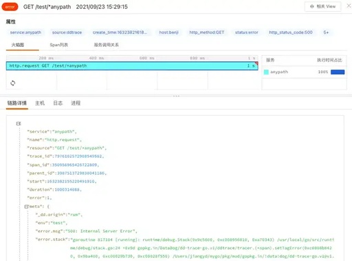Open the related View button

(322, 6)
